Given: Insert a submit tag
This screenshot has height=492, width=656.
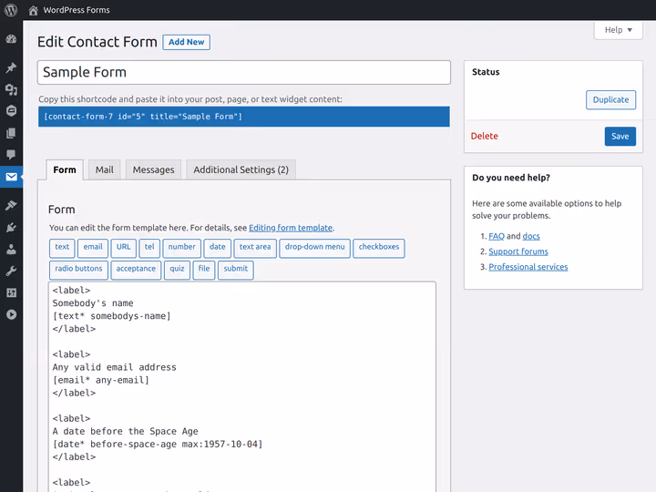Looking at the screenshot, I should 236,270.
